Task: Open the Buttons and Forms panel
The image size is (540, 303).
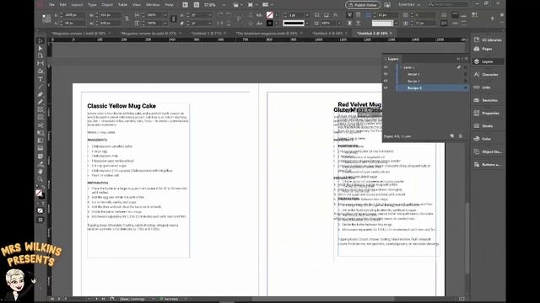Action: [x=488, y=165]
